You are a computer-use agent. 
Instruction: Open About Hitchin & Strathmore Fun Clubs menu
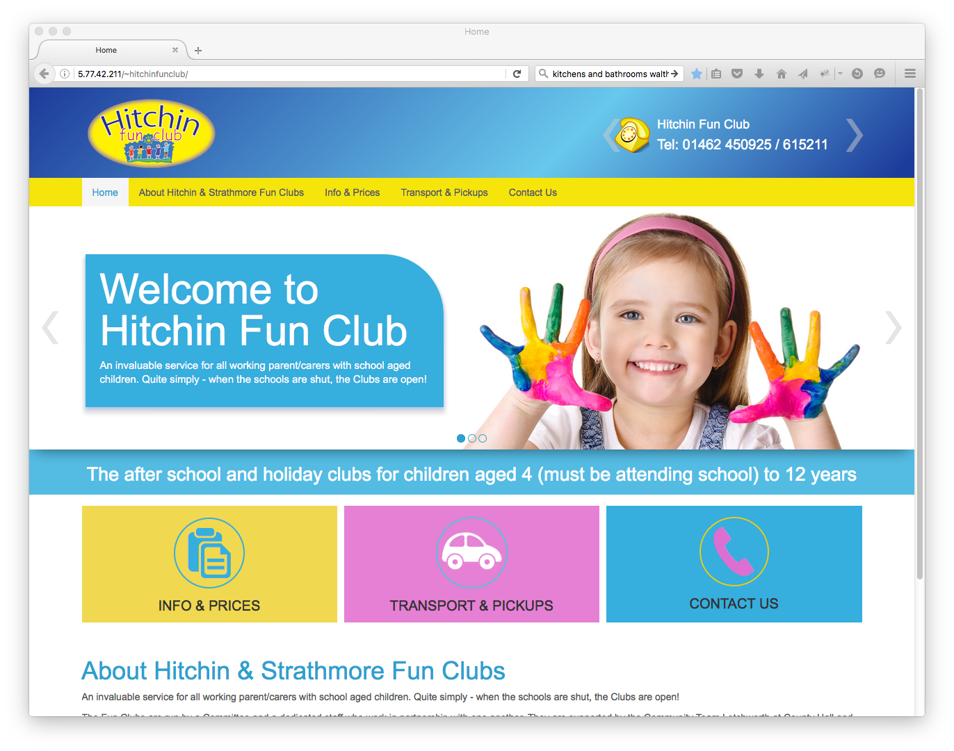[x=221, y=192]
